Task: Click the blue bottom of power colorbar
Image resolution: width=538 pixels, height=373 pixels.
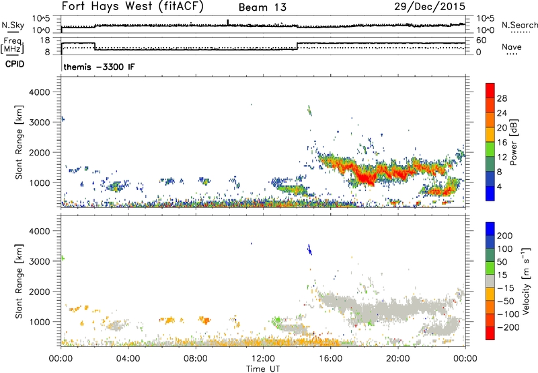Action: [490, 193]
